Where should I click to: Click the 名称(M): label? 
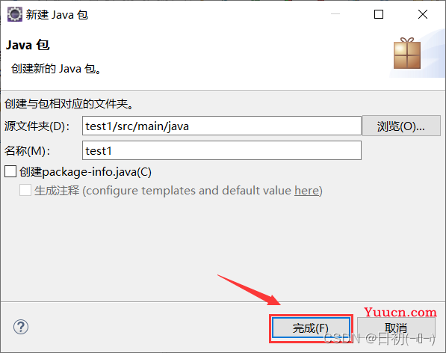pos(27,151)
